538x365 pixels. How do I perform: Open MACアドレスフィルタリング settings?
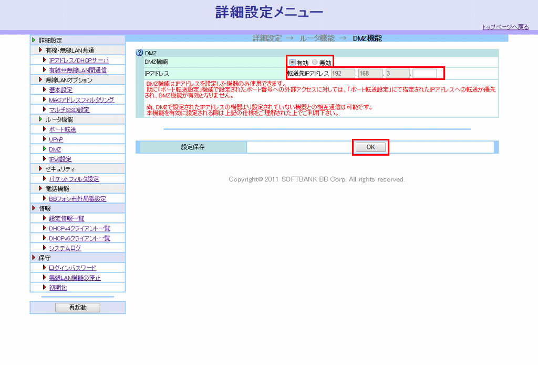tap(81, 100)
